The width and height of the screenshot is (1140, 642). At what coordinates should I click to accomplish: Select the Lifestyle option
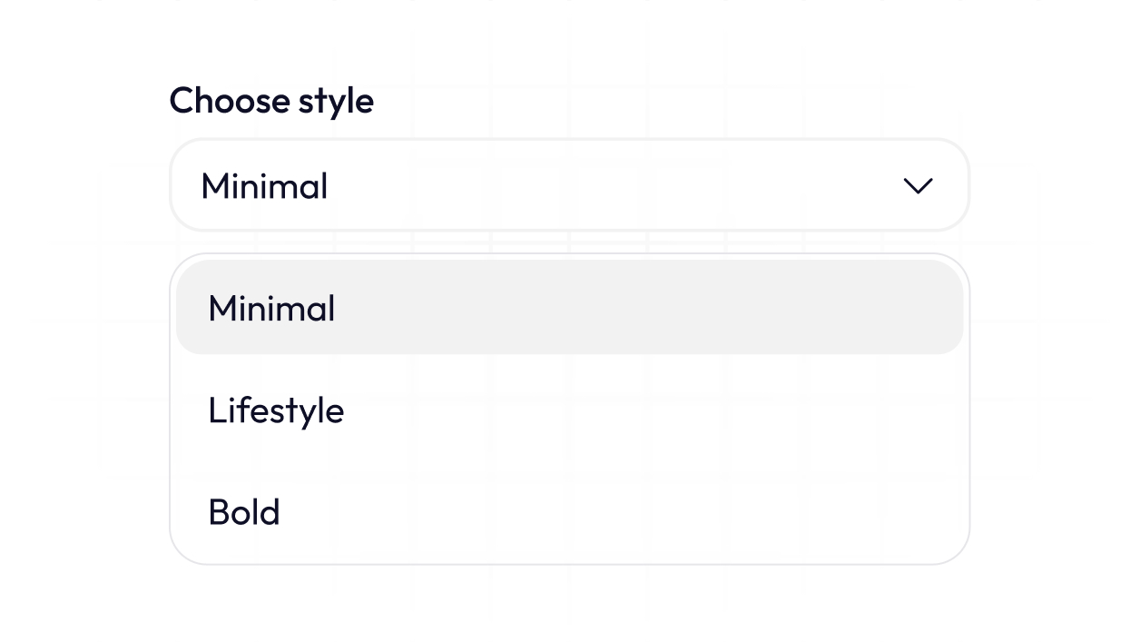click(x=569, y=410)
